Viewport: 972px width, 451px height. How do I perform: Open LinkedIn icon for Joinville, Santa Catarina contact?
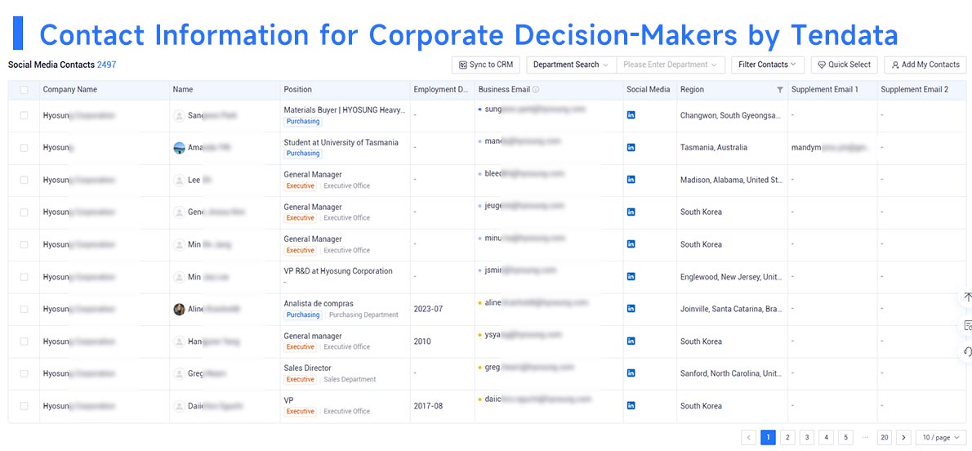coord(631,308)
